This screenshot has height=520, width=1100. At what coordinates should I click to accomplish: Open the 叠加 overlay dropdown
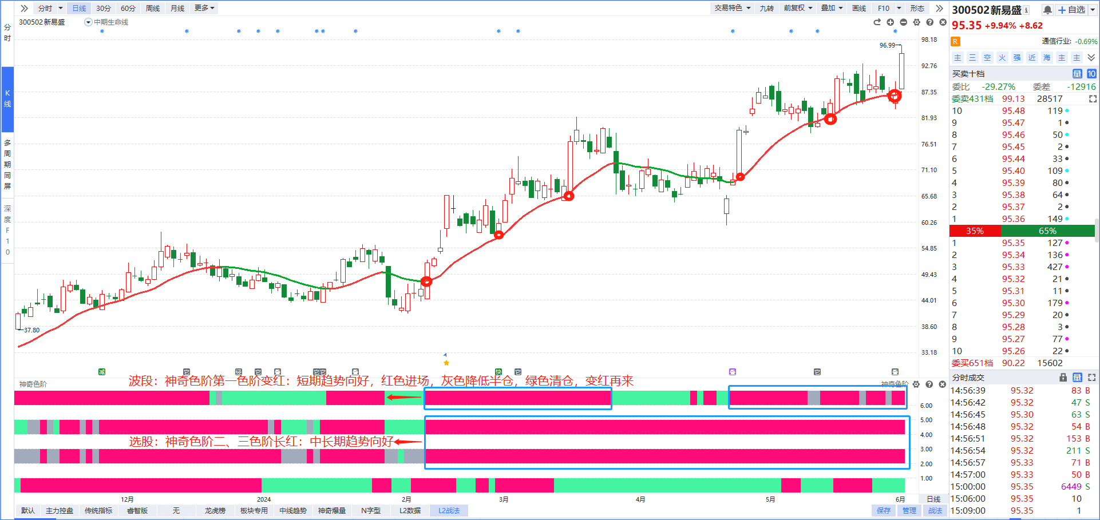pyautogui.click(x=832, y=8)
